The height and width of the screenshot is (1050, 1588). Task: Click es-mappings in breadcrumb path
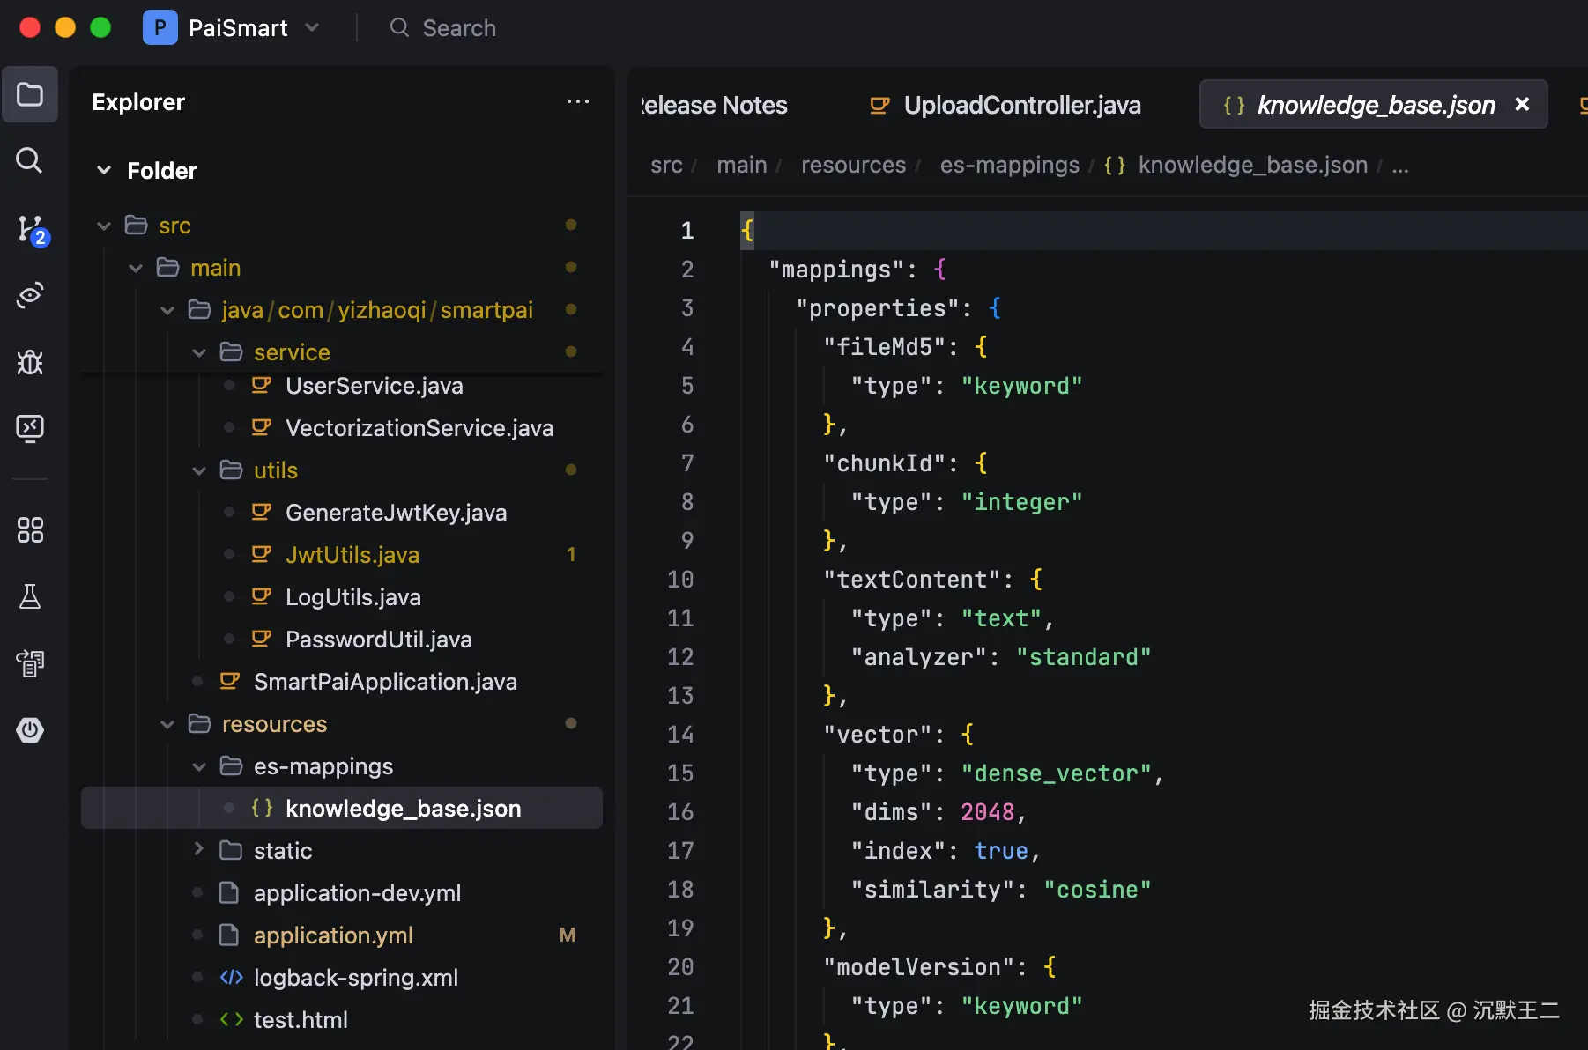(x=1010, y=165)
